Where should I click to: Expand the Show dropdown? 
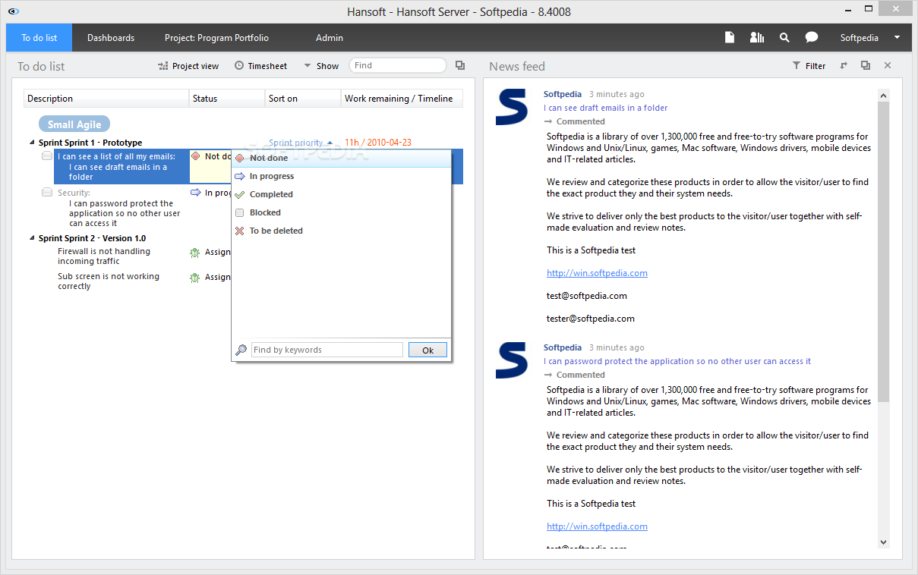tap(321, 66)
